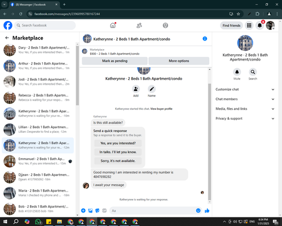
Task: Open View buyer profile link
Action: click(161, 108)
